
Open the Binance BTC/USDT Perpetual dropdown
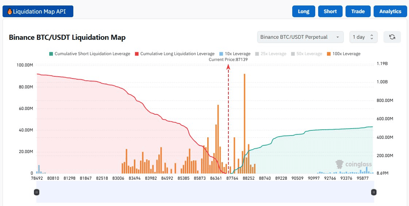[x=300, y=37]
